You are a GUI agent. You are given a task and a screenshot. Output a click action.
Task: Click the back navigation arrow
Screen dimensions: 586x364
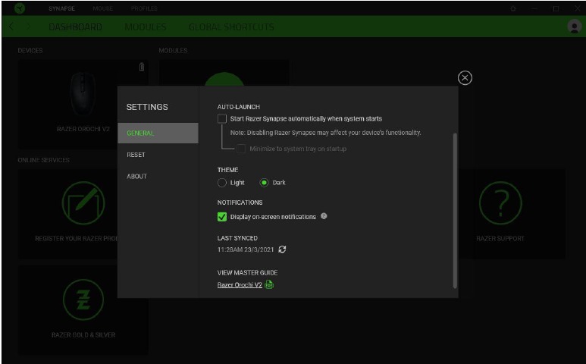[11, 27]
